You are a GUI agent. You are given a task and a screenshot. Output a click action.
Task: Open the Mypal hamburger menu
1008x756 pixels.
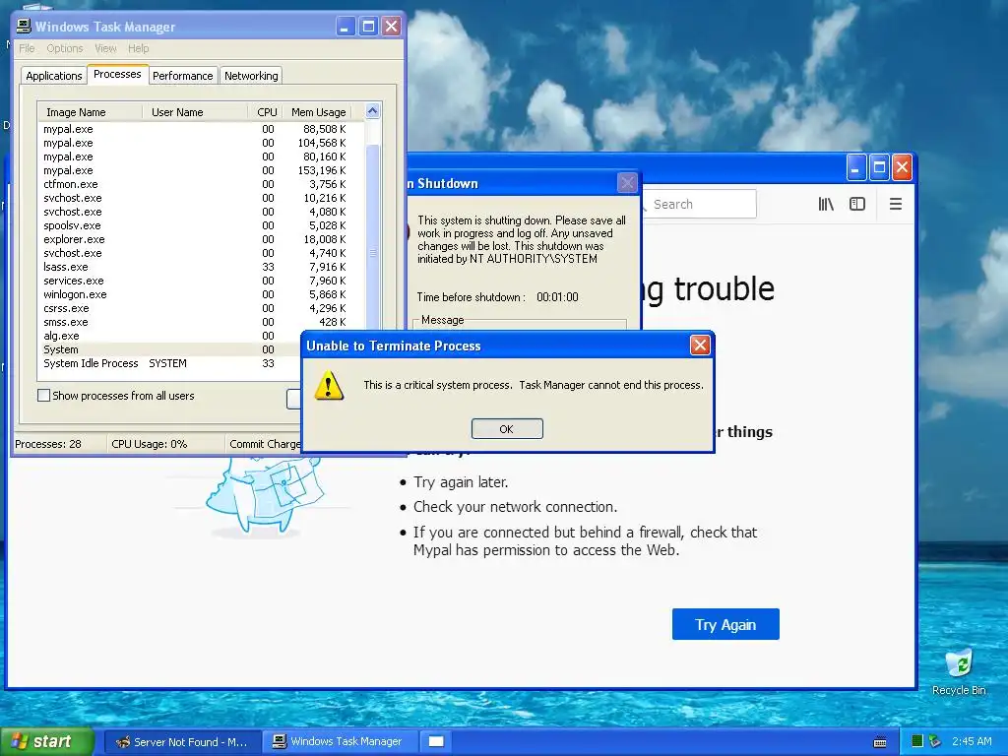896,205
